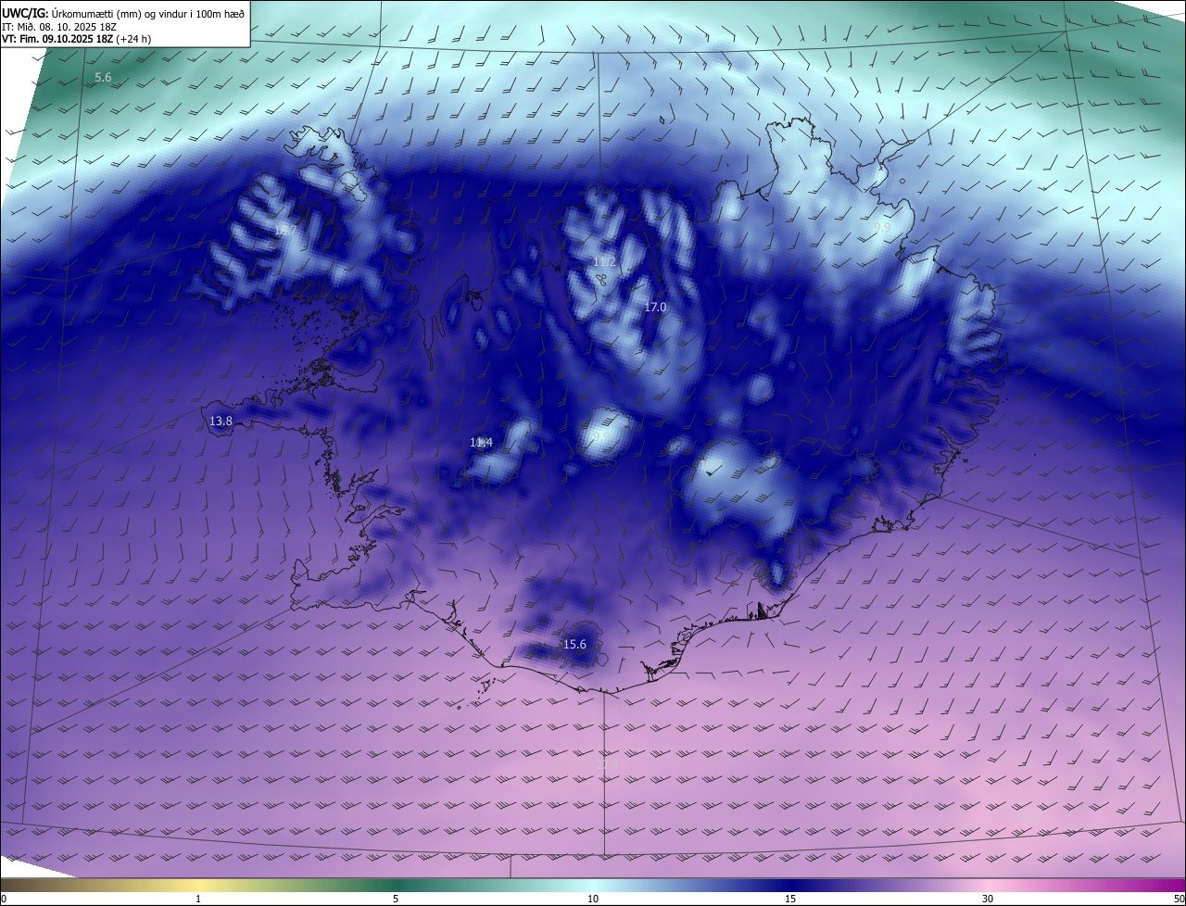
Task: Click the '11.2' value label on the map
Action: click(604, 262)
